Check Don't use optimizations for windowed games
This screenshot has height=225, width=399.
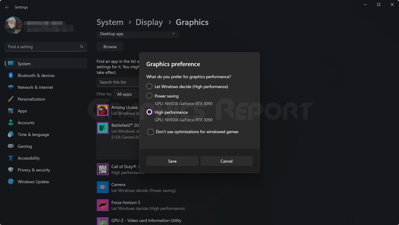click(x=150, y=132)
